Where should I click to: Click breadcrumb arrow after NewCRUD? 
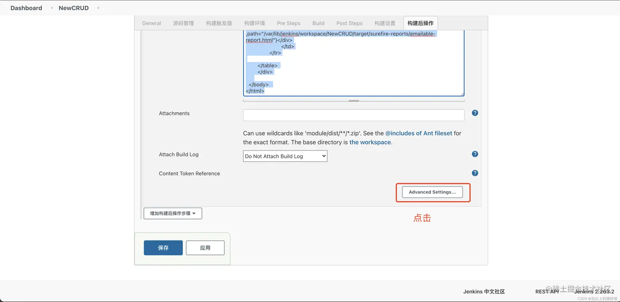pyautogui.click(x=98, y=8)
